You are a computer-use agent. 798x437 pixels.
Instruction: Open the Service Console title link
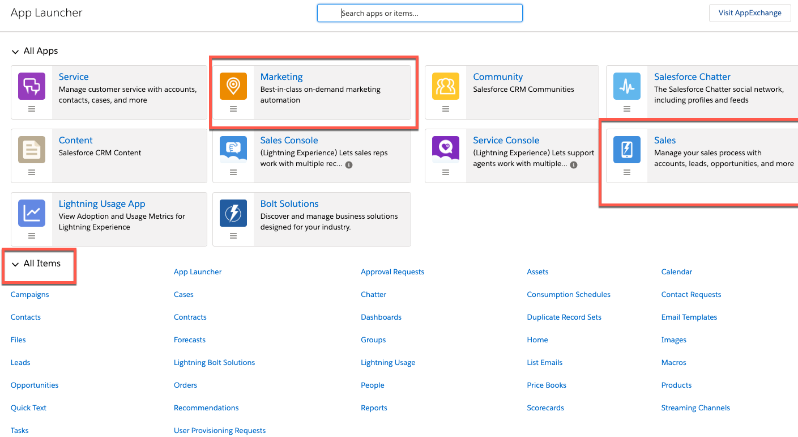point(506,140)
